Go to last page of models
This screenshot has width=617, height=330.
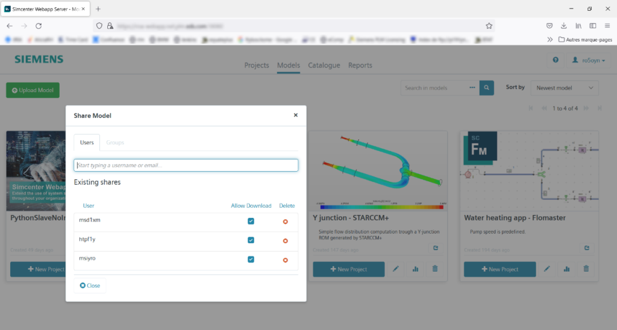(600, 108)
